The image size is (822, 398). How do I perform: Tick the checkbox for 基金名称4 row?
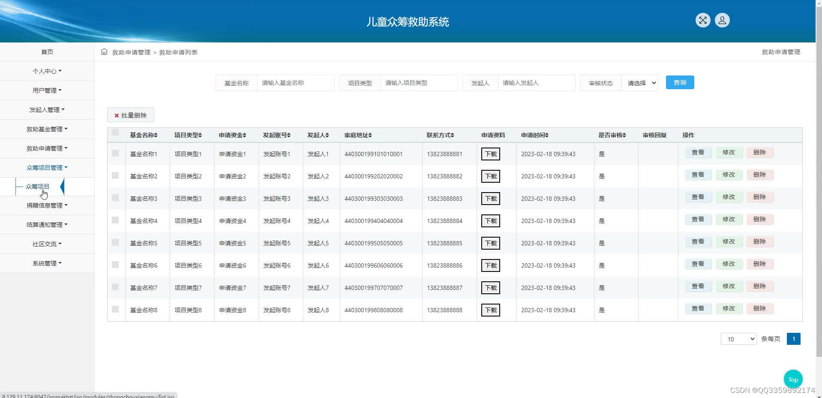click(x=115, y=220)
